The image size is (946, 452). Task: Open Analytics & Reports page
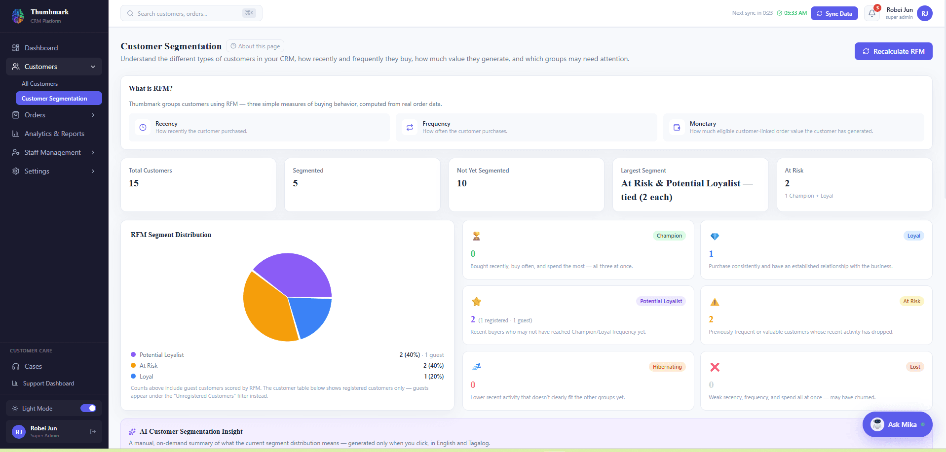click(54, 134)
